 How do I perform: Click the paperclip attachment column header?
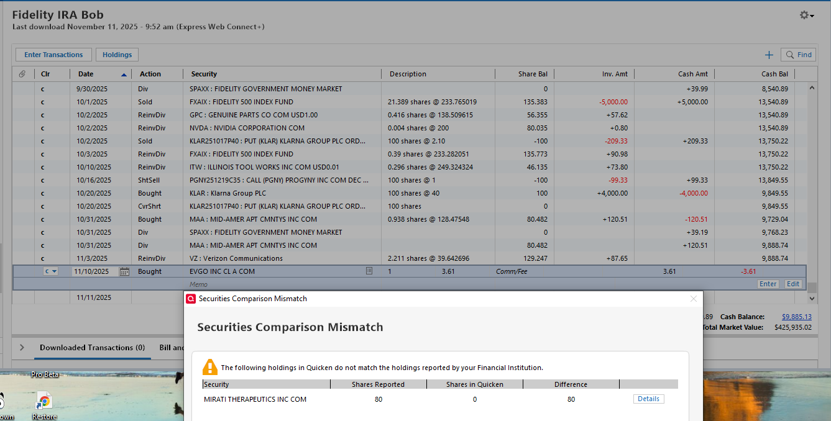(x=22, y=74)
